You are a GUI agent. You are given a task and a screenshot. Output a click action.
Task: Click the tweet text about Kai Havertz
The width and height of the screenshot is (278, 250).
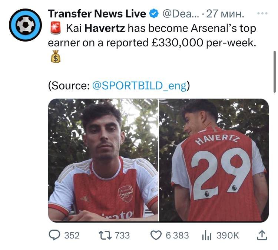pyautogui.click(x=152, y=36)
